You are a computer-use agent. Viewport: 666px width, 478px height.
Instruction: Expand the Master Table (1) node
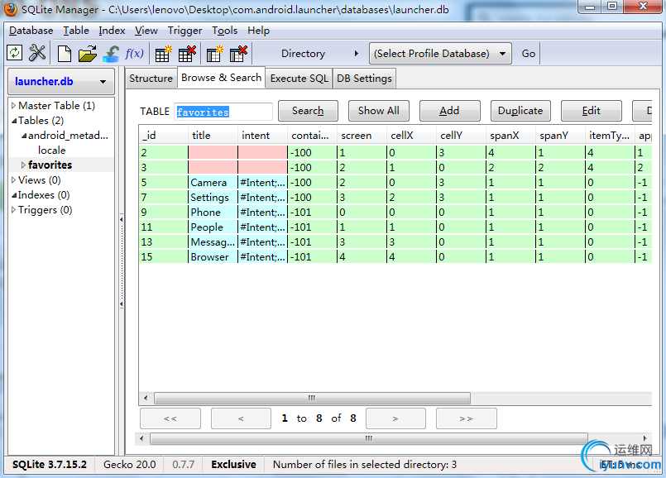[13, 105]
